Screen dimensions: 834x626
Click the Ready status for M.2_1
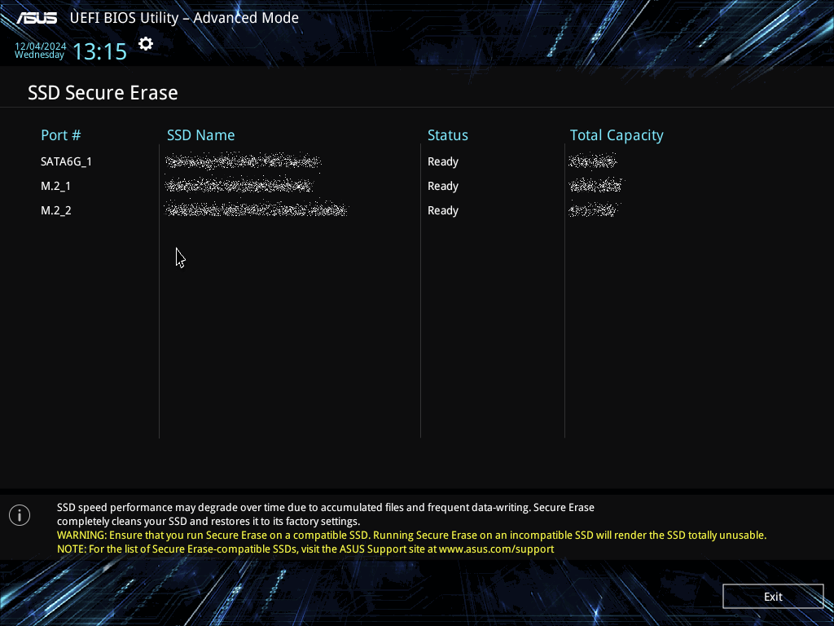[443, 187]
